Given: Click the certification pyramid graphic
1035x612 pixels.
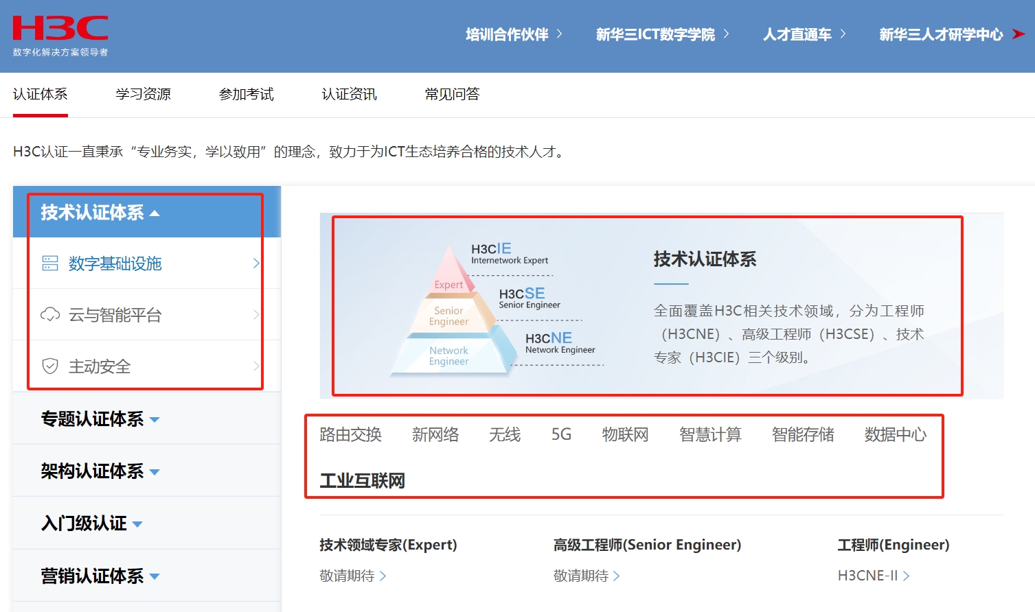Looking at the screenshot, I should pos(453,311).
